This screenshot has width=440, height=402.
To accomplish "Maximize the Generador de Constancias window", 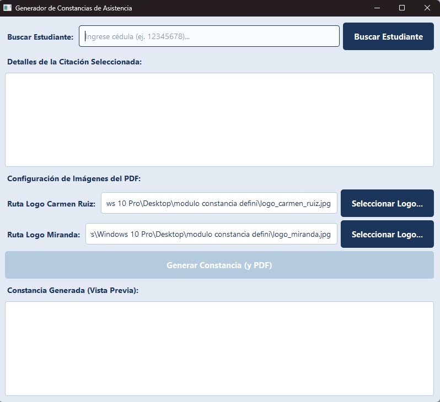I will tap(402, 8).
